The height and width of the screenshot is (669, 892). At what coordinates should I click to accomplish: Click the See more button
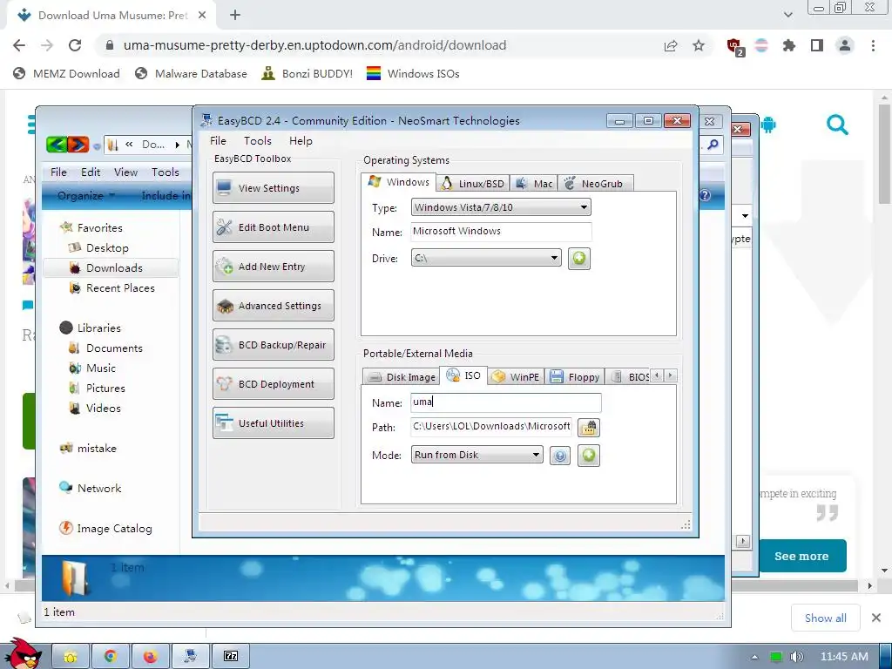801,556
